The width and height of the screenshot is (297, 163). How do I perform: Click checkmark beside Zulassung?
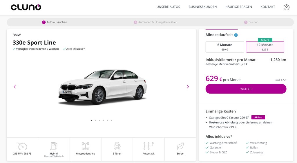(x=247, y=152)
